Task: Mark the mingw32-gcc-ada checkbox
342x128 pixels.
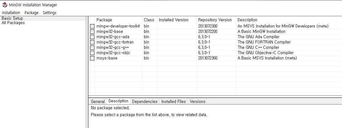Action: tap(92, 37)
